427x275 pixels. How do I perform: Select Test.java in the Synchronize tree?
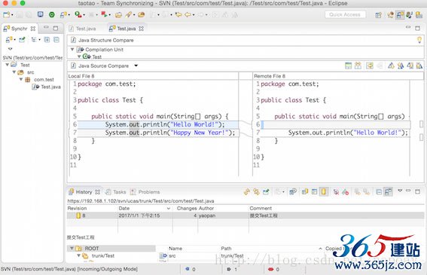pos(47,87)
